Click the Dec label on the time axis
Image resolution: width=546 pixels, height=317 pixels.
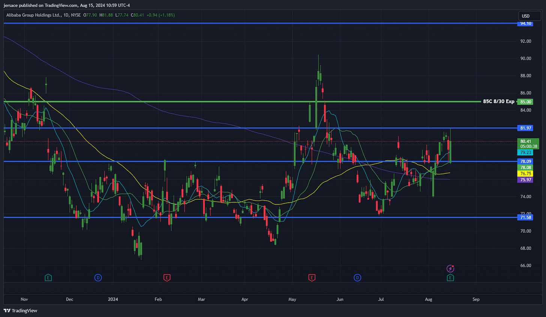(x=69, y=299)
